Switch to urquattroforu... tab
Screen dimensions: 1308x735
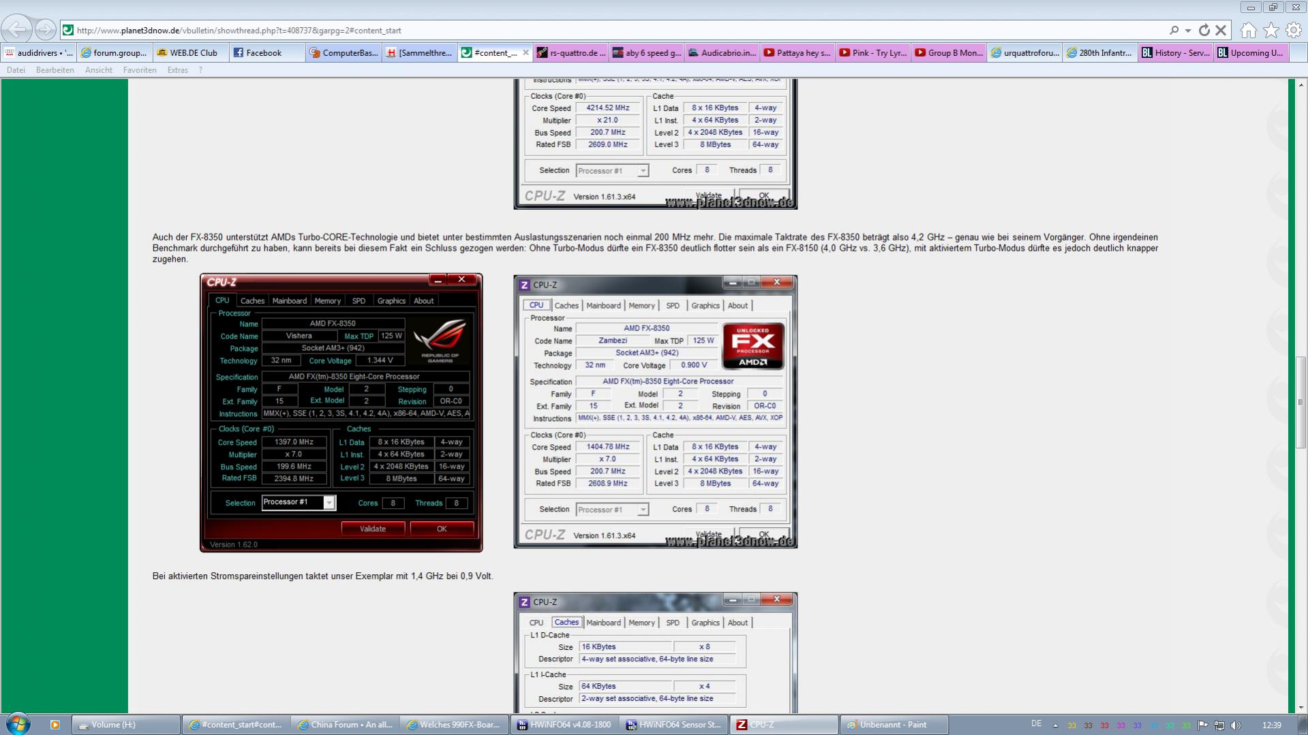tap(1025, 52)
